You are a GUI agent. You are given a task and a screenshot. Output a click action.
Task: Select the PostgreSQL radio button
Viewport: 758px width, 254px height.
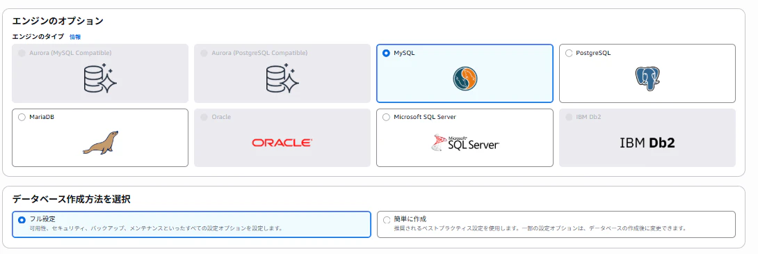click(x=569, y=53)
